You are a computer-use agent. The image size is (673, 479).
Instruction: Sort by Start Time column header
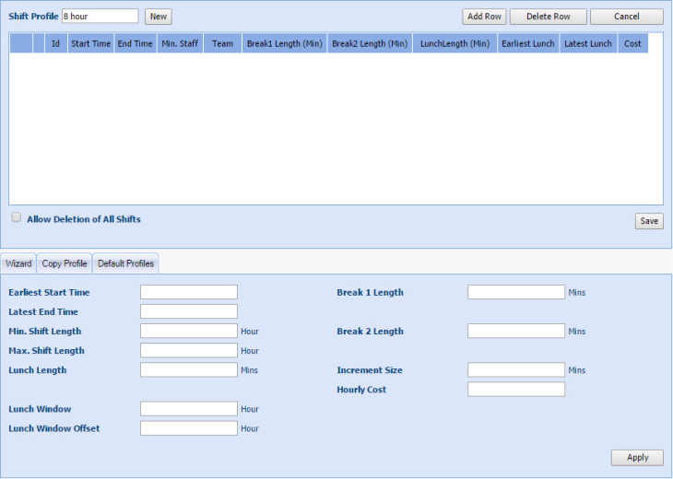[x=90, y=43]
